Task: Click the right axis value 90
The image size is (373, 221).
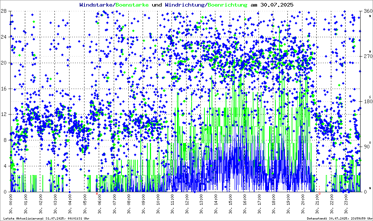Action: (367, 147)
